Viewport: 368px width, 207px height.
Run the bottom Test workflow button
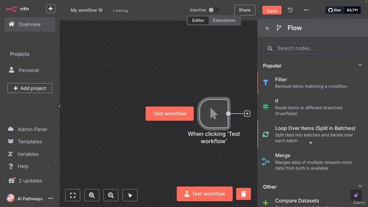[205, 194]
